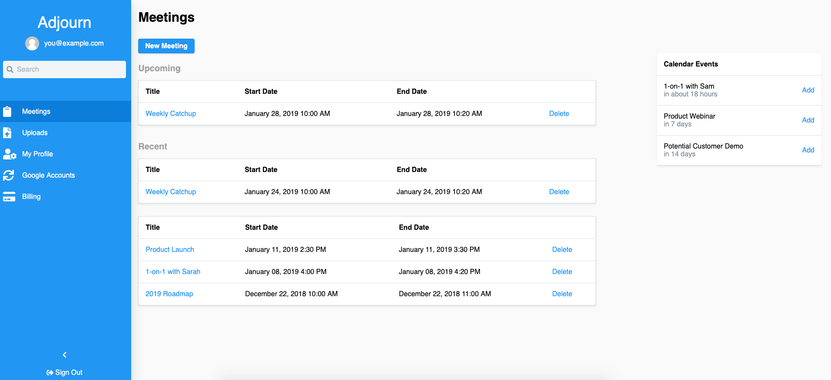This screenshot has width=831, height=380.
Task: Click the 'in about 18 hours' text
Action: (690, 94)
